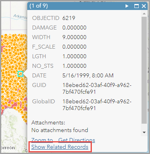The image size is (150, 154).
Task: Open the Get Directions link
Action: tap(77, 140)
